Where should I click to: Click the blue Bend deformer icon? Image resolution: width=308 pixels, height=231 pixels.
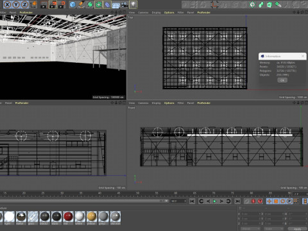[107, 4]
